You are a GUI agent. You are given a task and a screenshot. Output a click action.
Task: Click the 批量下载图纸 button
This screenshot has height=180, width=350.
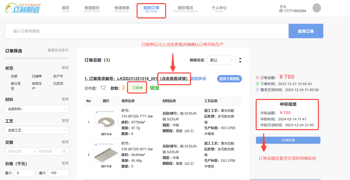[x=229, y=79]
